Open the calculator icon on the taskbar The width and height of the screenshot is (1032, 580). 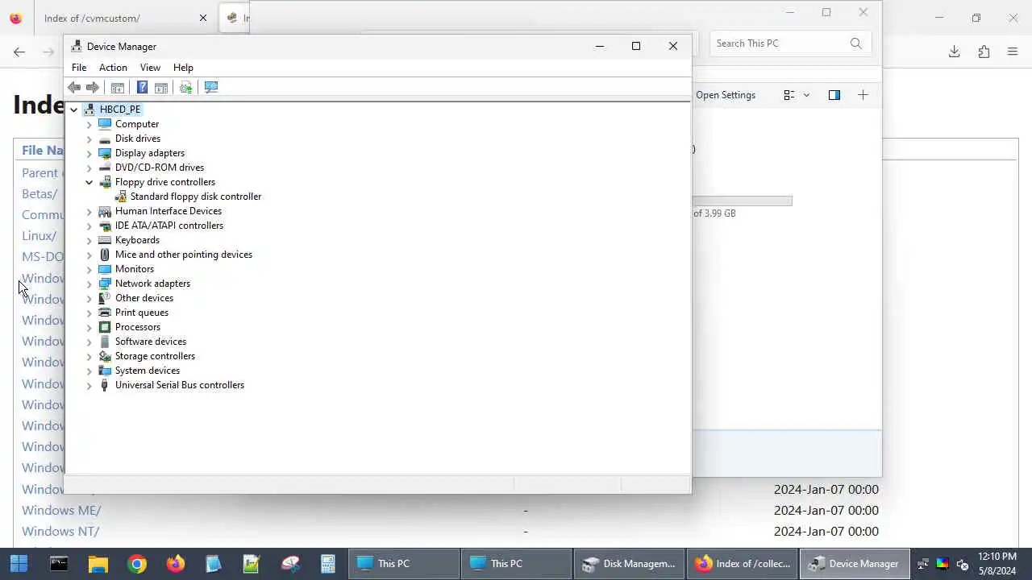[x=328, y=563]
